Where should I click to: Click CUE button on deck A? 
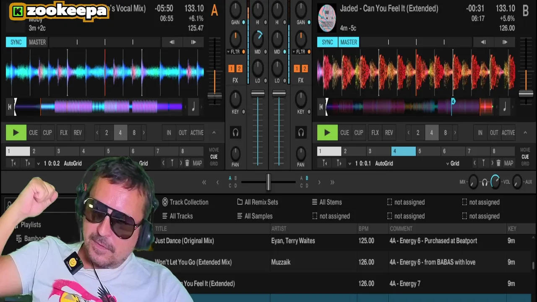click(x=33, y=133)
